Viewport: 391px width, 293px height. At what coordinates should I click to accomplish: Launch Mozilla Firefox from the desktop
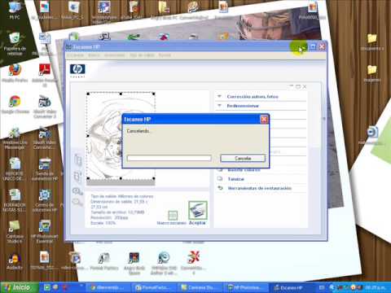(15, 72)
